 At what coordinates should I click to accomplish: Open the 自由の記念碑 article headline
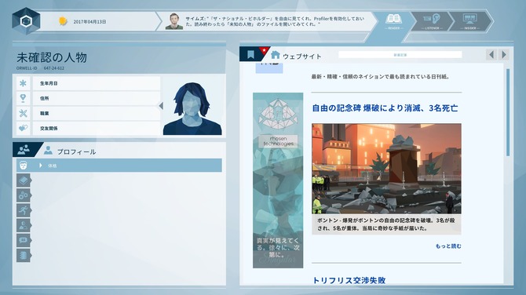coord(385,108)
